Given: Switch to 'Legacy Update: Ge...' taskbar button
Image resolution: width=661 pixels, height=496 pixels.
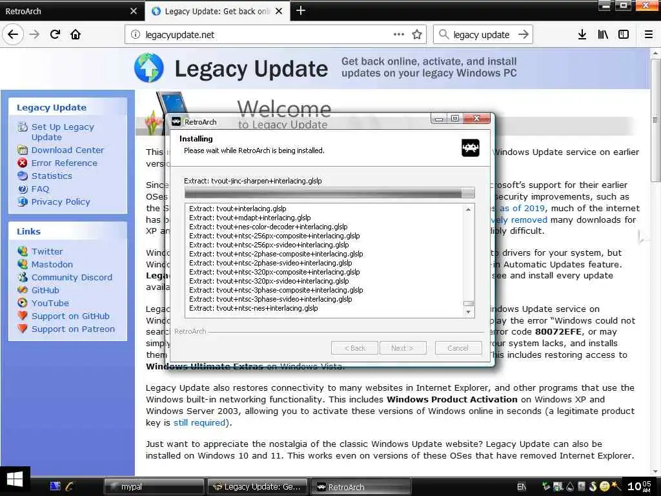Looking at the screenshot, I should coord(258,487).
